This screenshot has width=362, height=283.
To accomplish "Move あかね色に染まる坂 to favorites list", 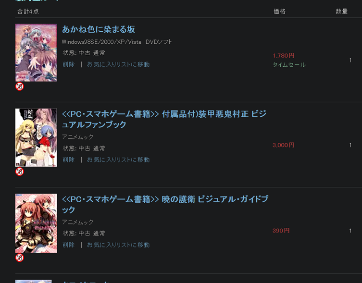I will [118, 64].
